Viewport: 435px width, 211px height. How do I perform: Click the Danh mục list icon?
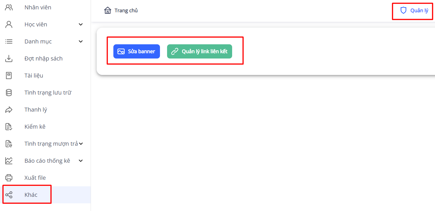tap(9, 41)
